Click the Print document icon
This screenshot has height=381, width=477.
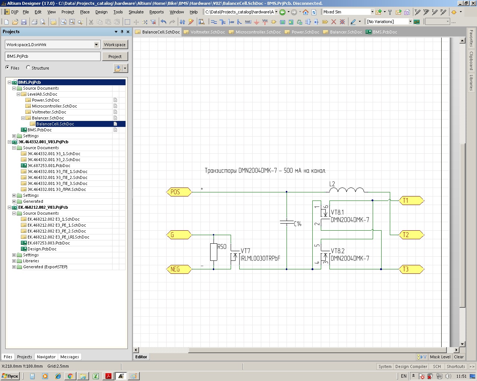(x=34, y=22)
